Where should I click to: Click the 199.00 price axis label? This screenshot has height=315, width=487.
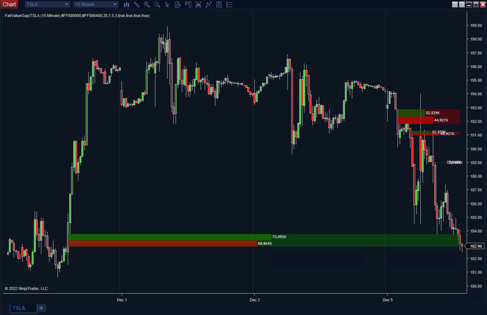click(476, 25)
